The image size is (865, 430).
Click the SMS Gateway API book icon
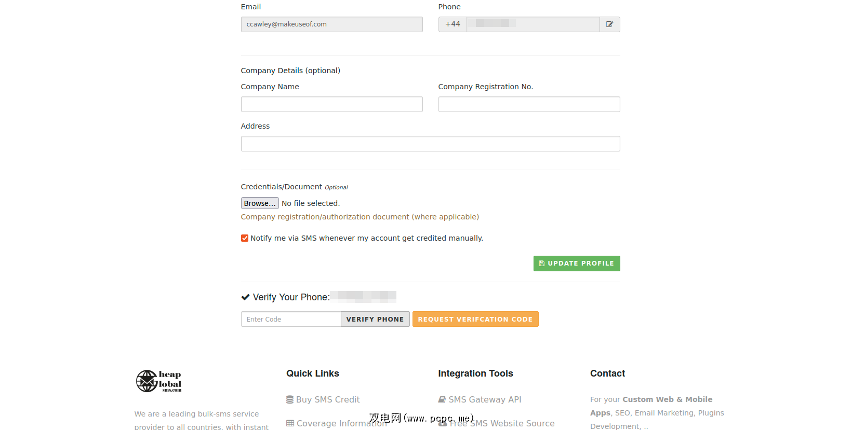442,399
